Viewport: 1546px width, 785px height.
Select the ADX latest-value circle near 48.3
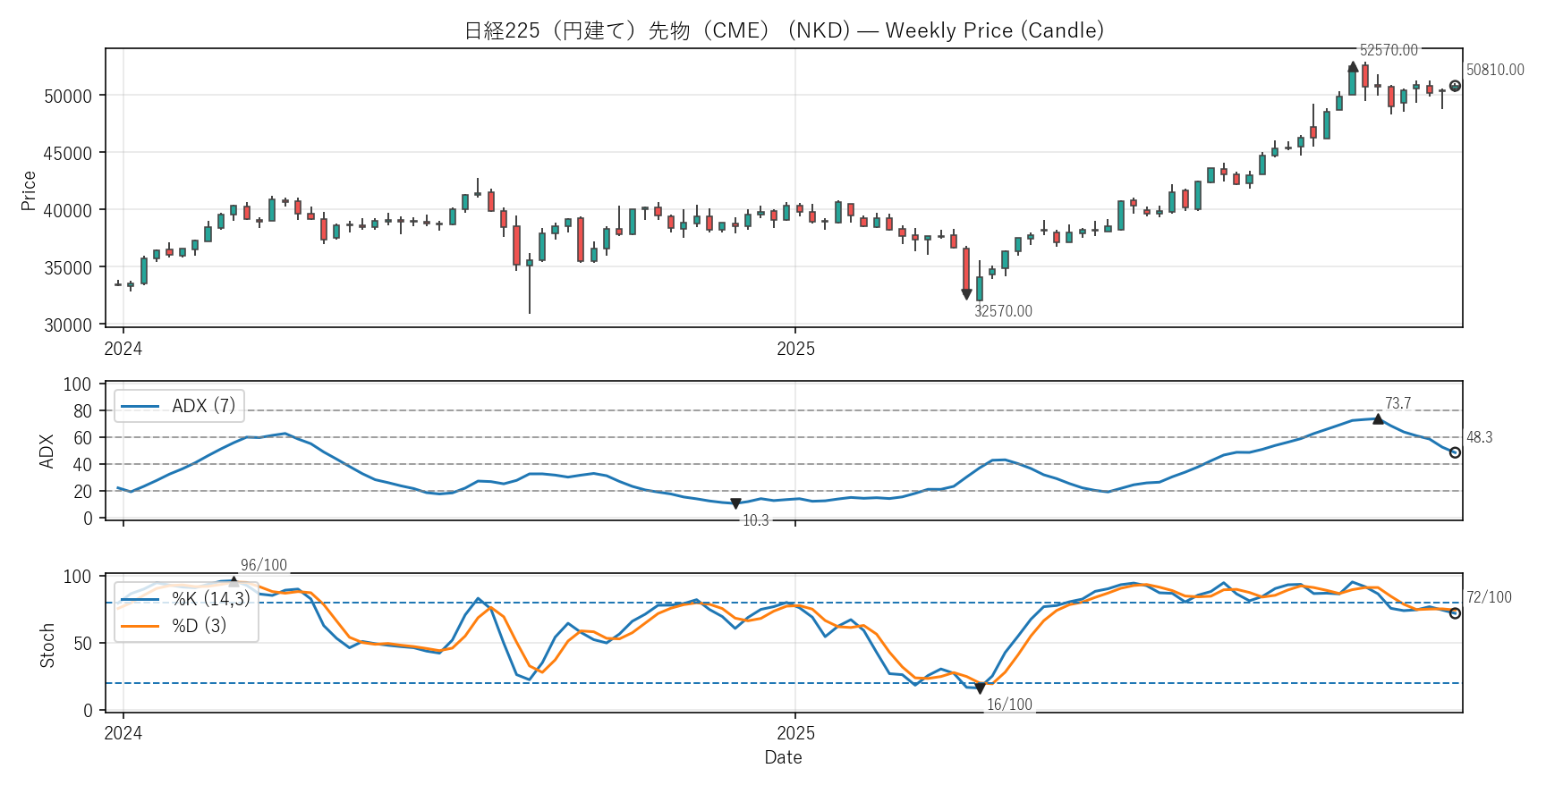point(1455,452)
